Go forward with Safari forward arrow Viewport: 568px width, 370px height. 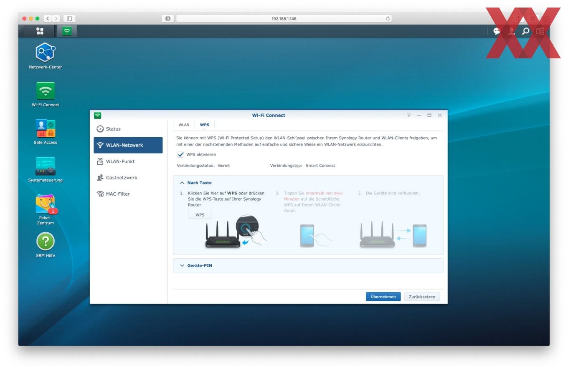[56, 18]
